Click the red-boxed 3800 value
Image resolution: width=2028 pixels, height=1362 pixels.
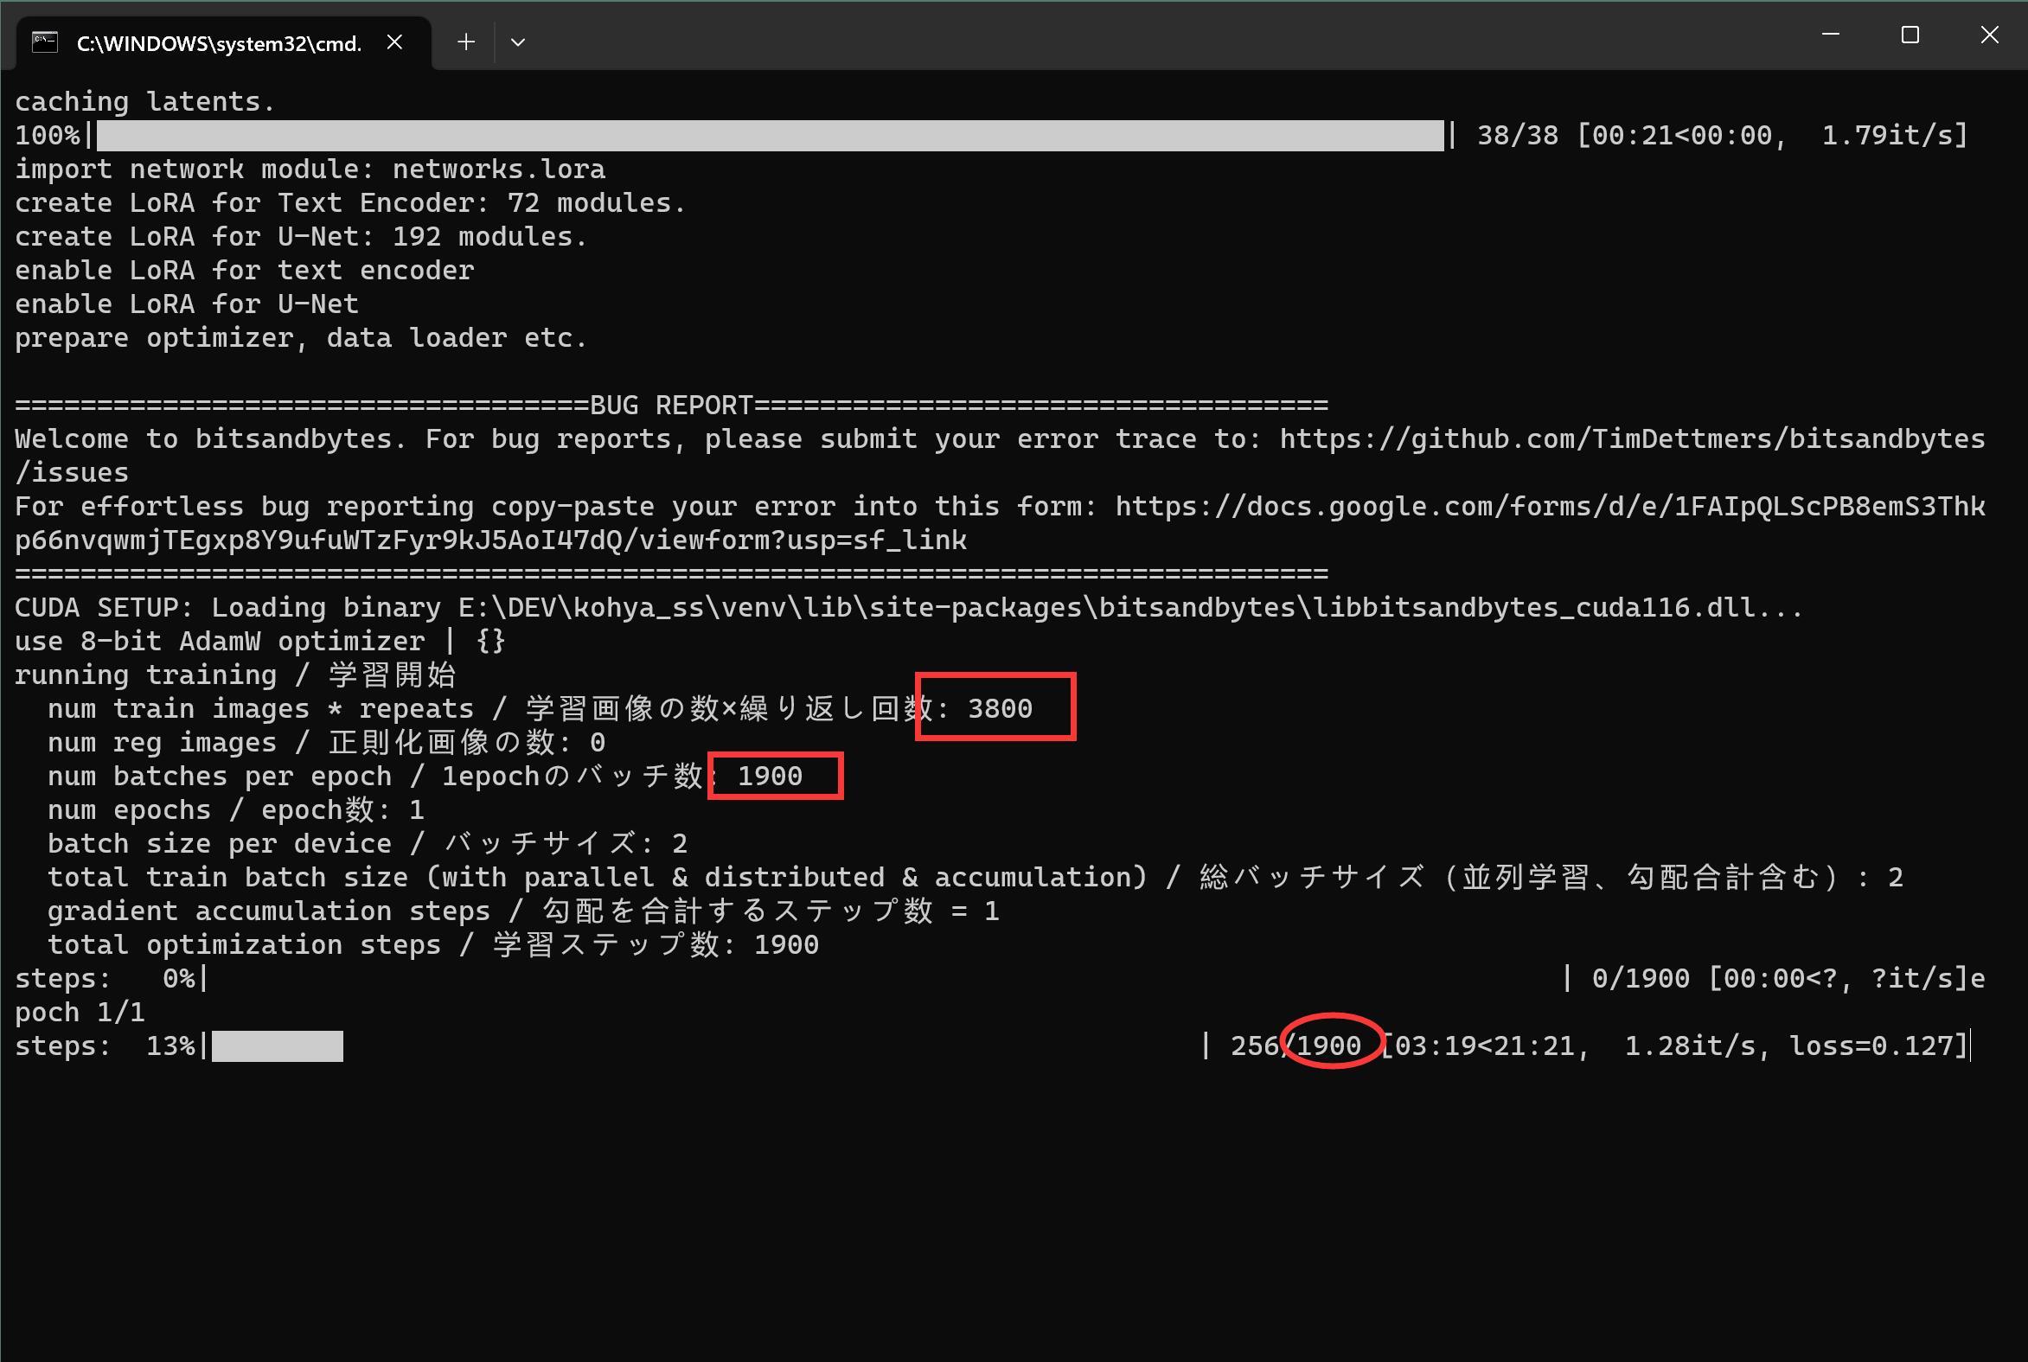pyautogui.click(x=1000, y=709)
